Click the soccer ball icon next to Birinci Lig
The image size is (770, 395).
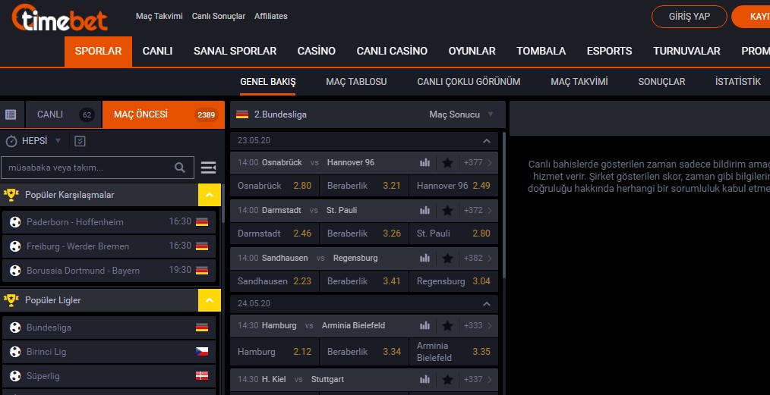coord(15,352)
